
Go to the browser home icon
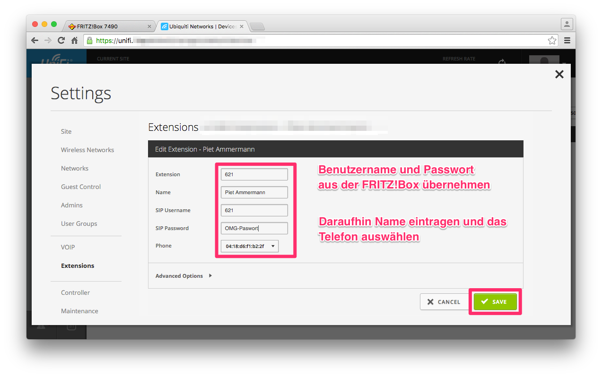coord(74,41)
